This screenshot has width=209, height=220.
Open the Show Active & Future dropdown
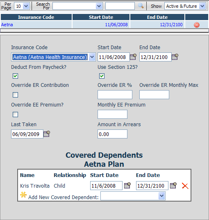[185, 6]
